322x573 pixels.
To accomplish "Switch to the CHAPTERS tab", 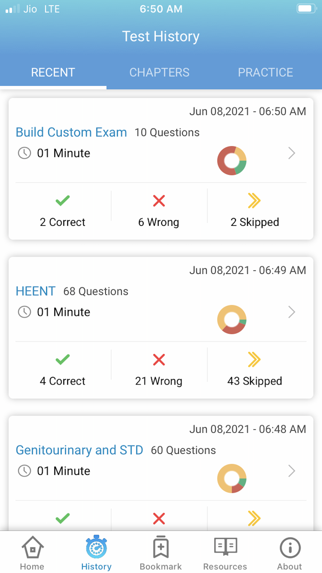I will point(159,73).
